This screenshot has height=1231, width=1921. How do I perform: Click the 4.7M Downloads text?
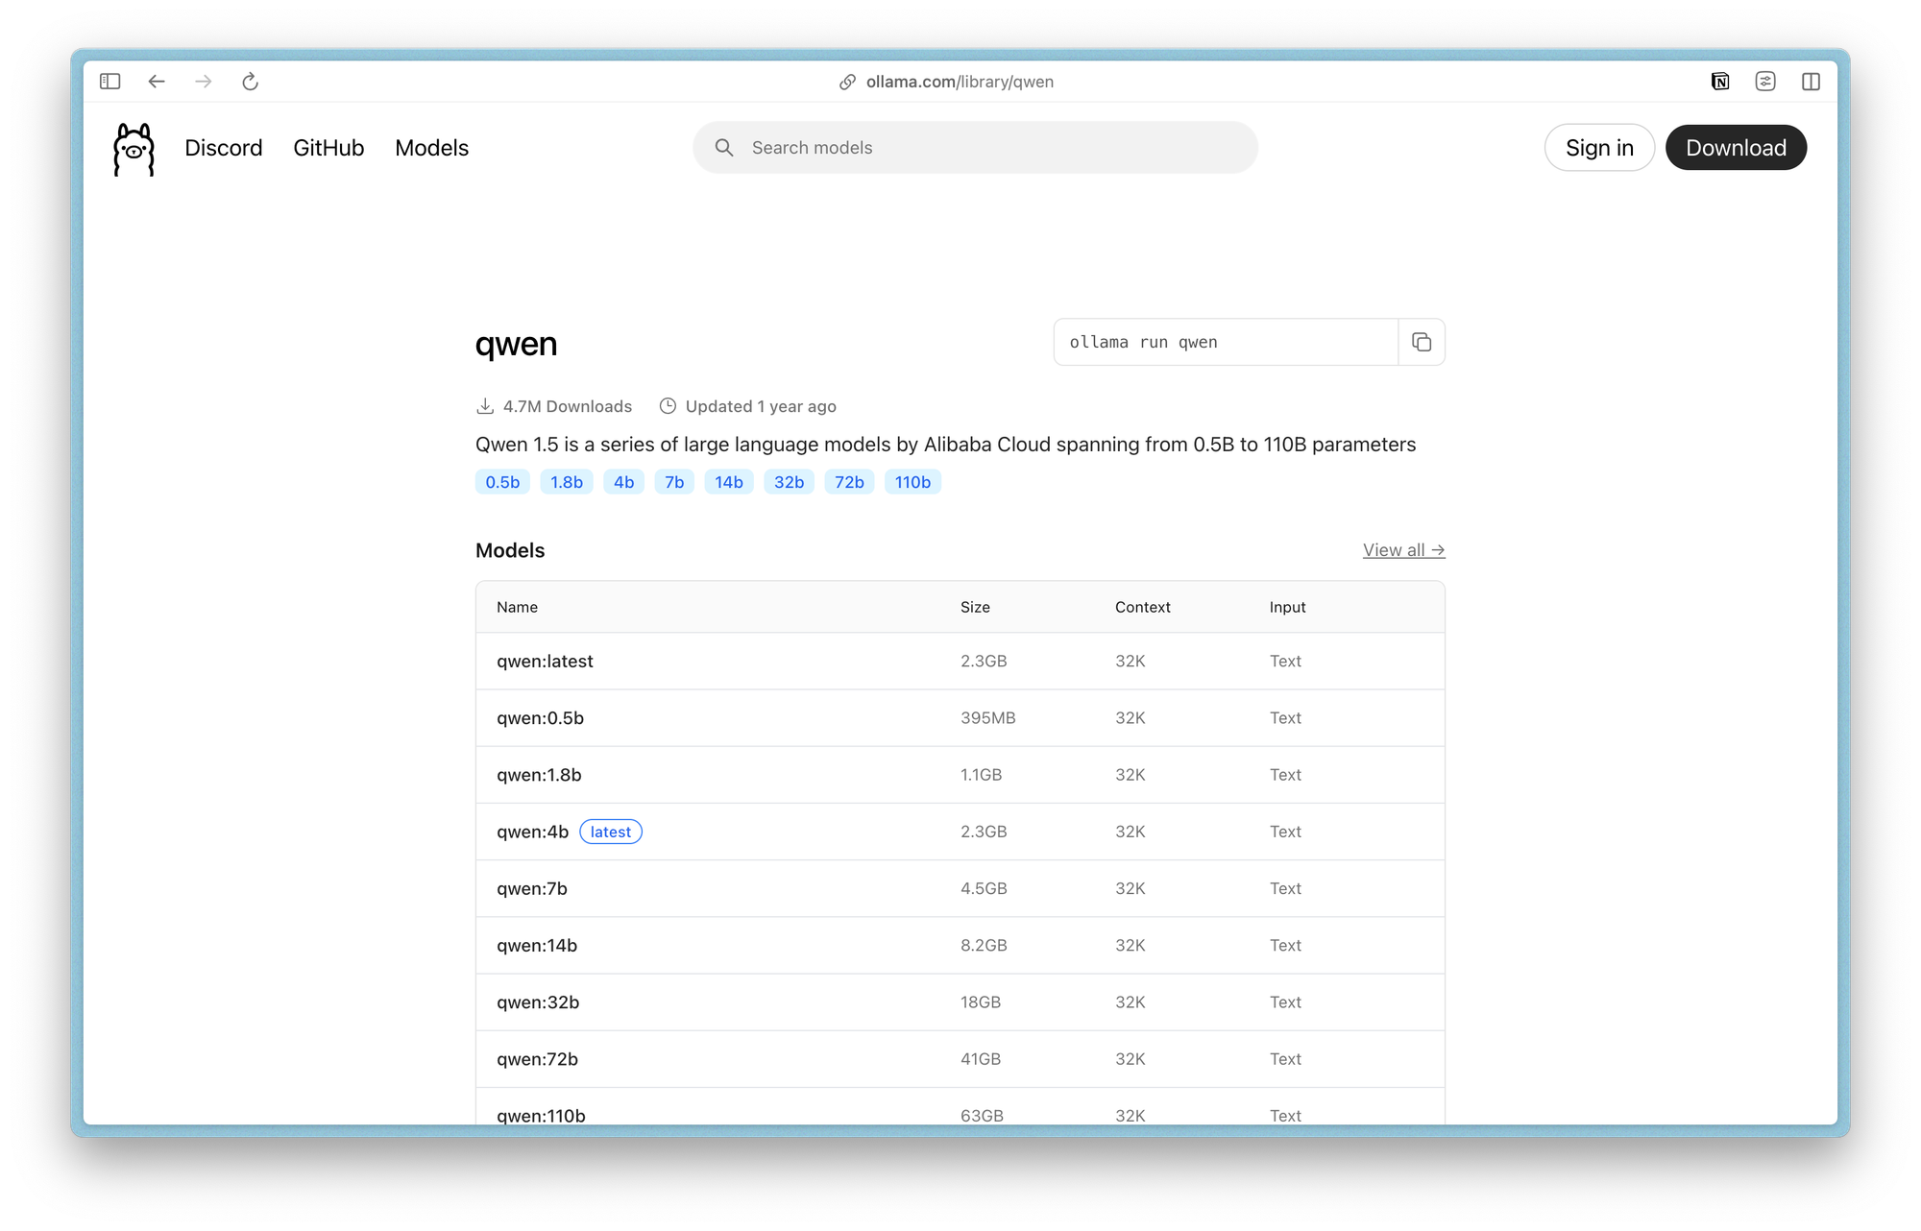[568, 406]
